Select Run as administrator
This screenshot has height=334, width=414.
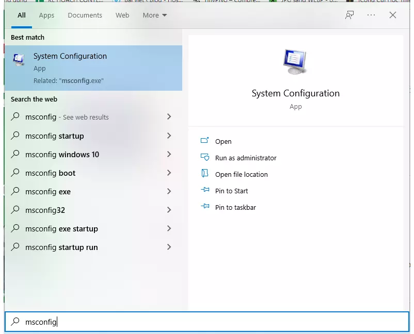click(246, 158)
